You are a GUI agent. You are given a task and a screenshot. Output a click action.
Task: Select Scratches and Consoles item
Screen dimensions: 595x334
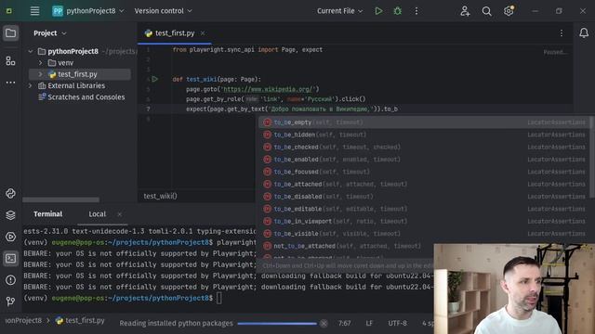pos(82,97)
